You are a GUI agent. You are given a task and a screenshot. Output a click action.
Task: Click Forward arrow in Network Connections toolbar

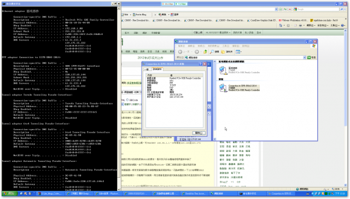pyautogui.click(x=197, y=52)
